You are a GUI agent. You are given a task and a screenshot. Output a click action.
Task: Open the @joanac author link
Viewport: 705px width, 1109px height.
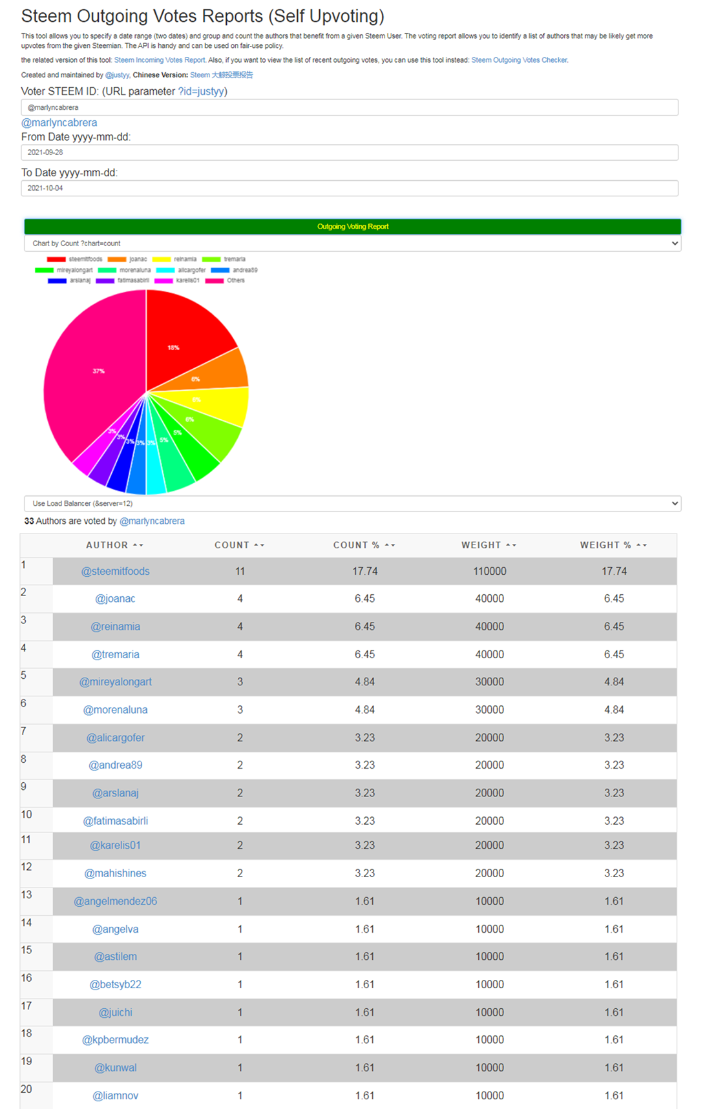(115, 599)
